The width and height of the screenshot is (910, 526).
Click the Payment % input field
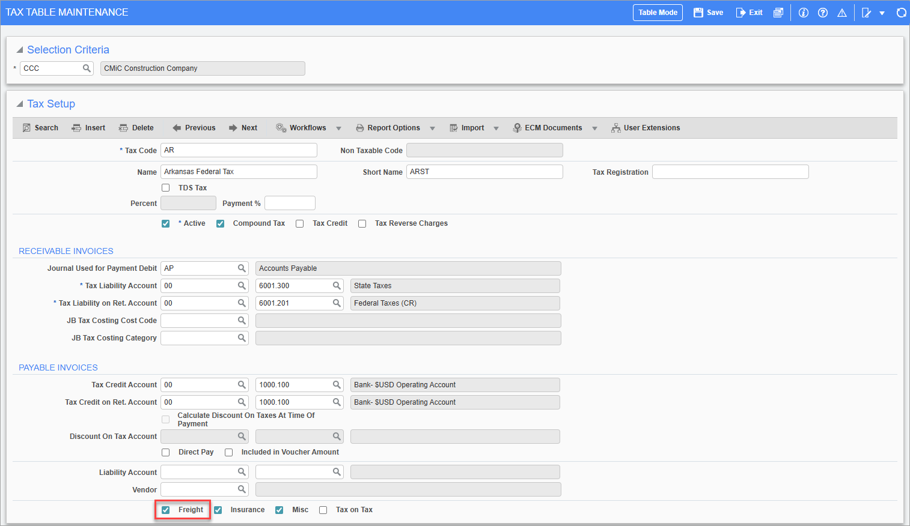click(290, 203)
